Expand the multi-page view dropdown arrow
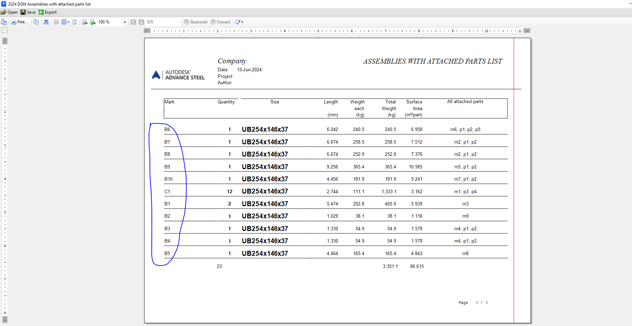The image size is (632, 326). click(x=68, y=22)
